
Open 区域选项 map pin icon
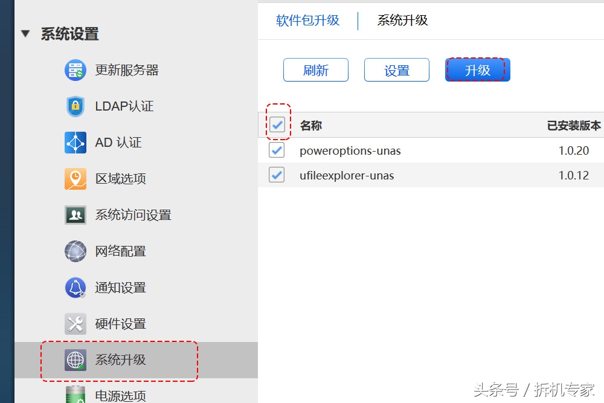point(75,179)
